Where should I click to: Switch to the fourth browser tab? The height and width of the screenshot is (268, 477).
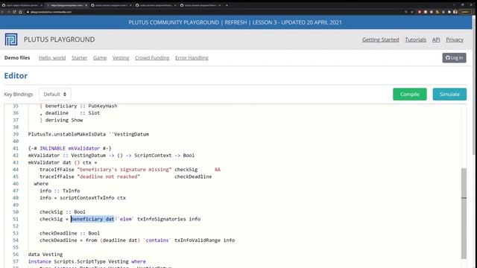(x=156, y=5)
